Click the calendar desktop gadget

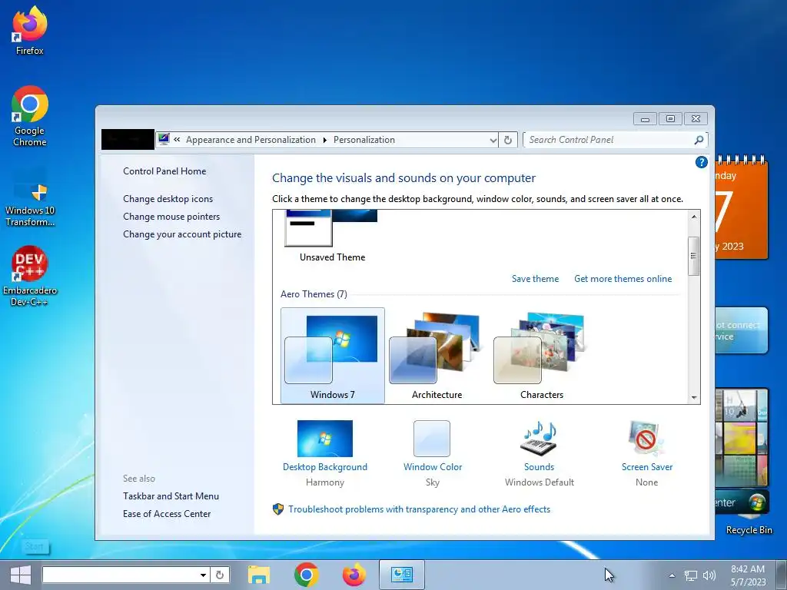point(742,207)
